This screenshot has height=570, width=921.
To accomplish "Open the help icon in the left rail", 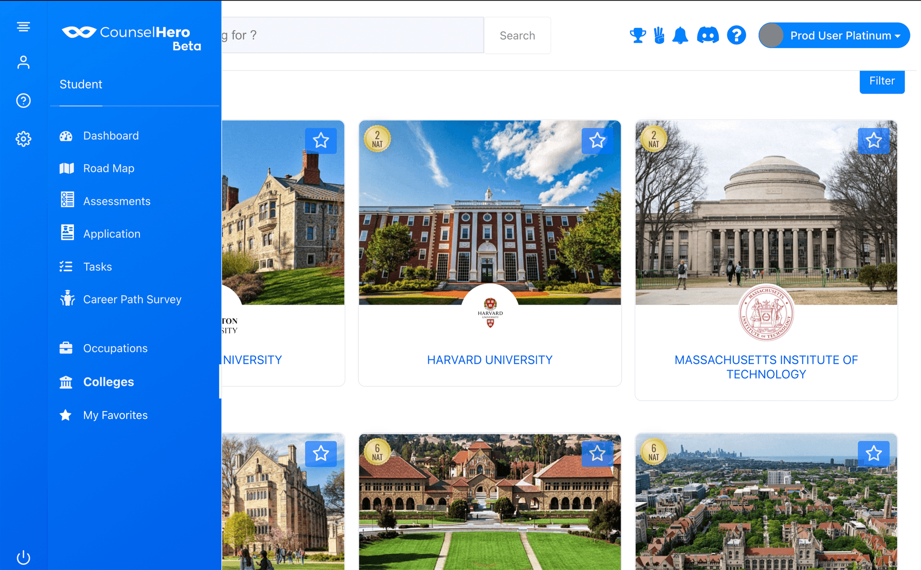I will (24, 101).
